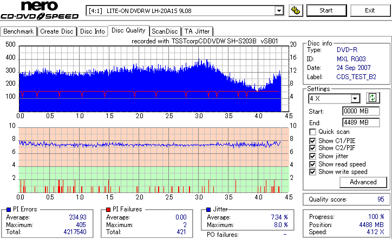Image resolution: width=392 pixels, height=239 pixels.
Task: Click the Speed 4.12 X value
Action: pos(375,232)
